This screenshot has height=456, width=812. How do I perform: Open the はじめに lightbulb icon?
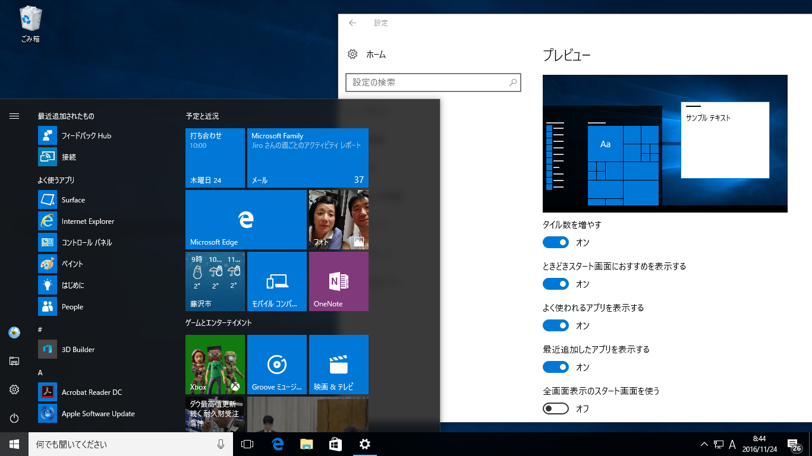click(48, 285)
